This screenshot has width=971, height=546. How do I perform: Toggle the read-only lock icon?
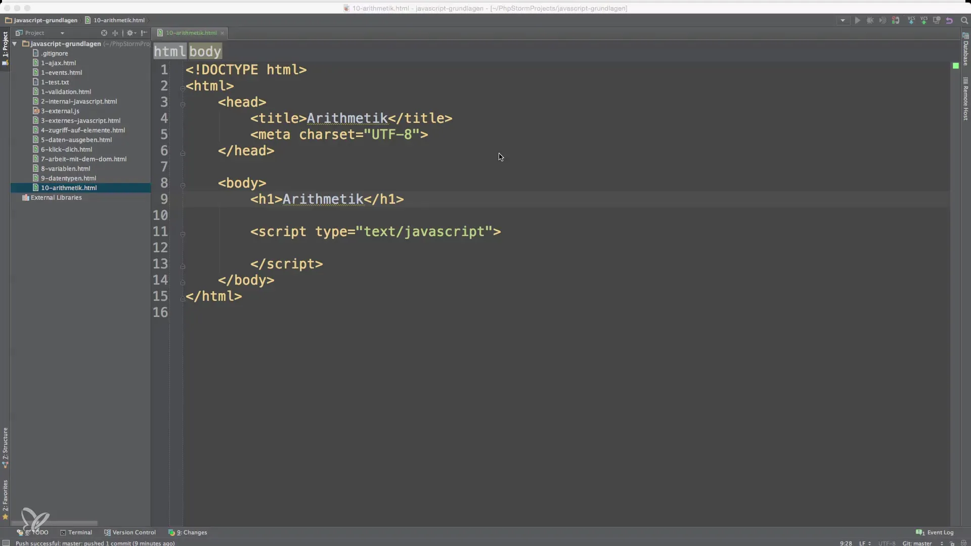952,543
